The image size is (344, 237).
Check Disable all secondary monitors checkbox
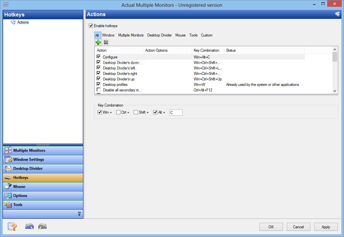(x=99, y=89)
